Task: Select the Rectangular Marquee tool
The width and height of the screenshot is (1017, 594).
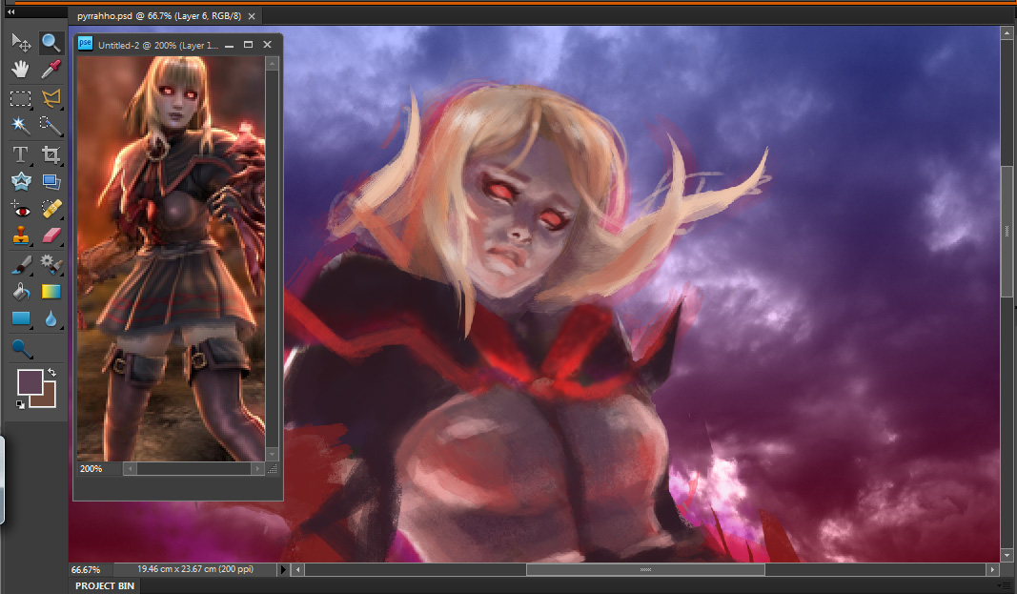Action: 21,98
